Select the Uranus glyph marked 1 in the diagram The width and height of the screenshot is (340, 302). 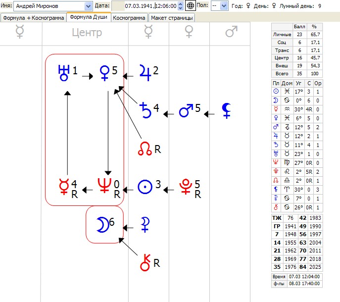(x=64, y=72)
